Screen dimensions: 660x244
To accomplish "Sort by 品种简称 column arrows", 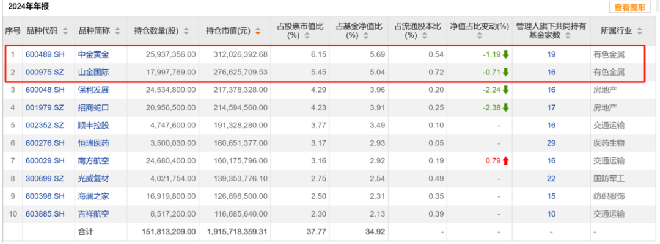I will (117, 31).
